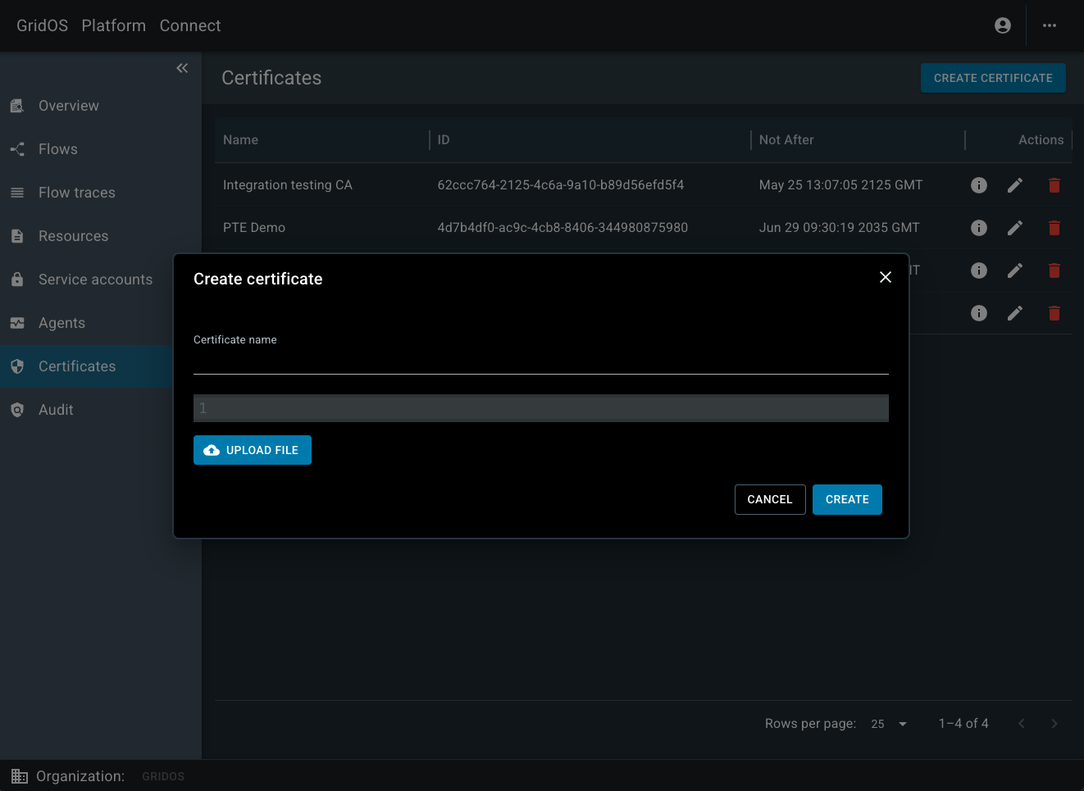This screenshot has width=1084, height=791.
Task: Edit the PTE Demo certificate with pencil icon
Action: (1014, 228)
